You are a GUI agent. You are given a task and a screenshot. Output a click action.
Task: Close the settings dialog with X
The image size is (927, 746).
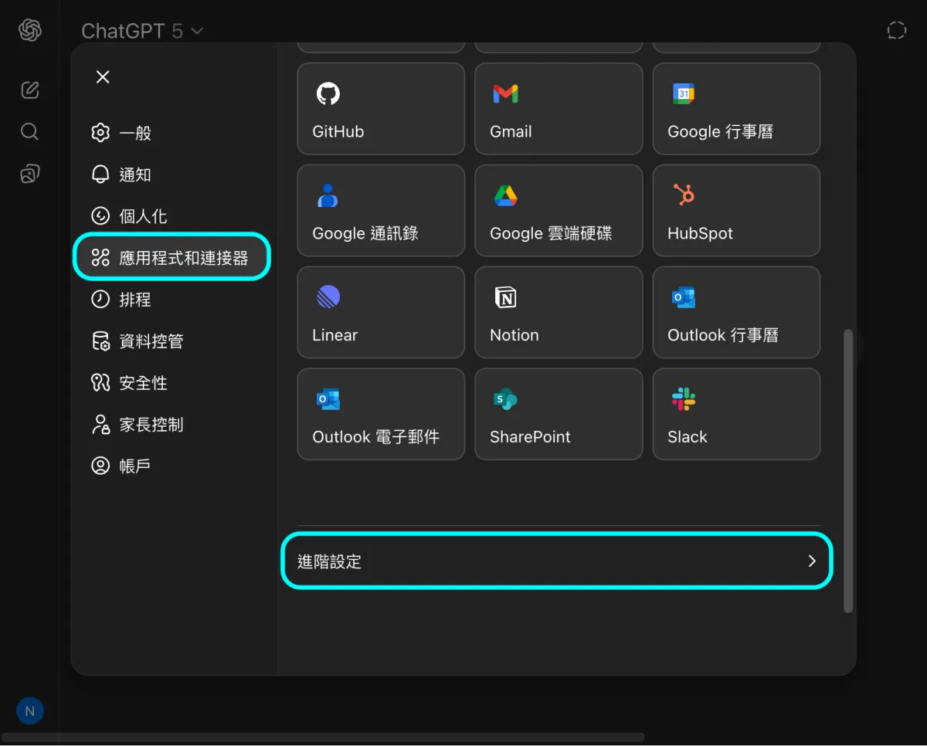(103, 76)
